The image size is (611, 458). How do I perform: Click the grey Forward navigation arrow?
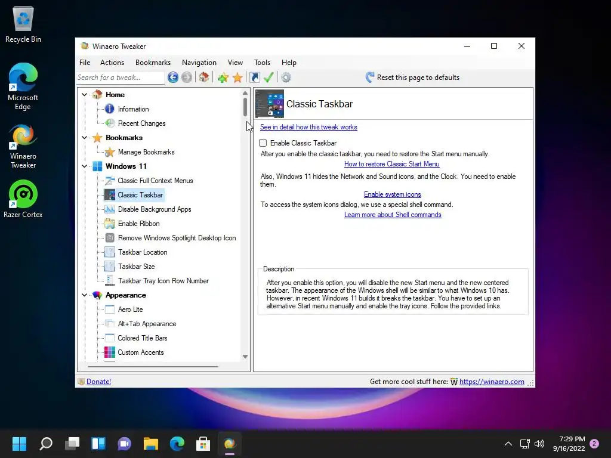click(187, 78)
